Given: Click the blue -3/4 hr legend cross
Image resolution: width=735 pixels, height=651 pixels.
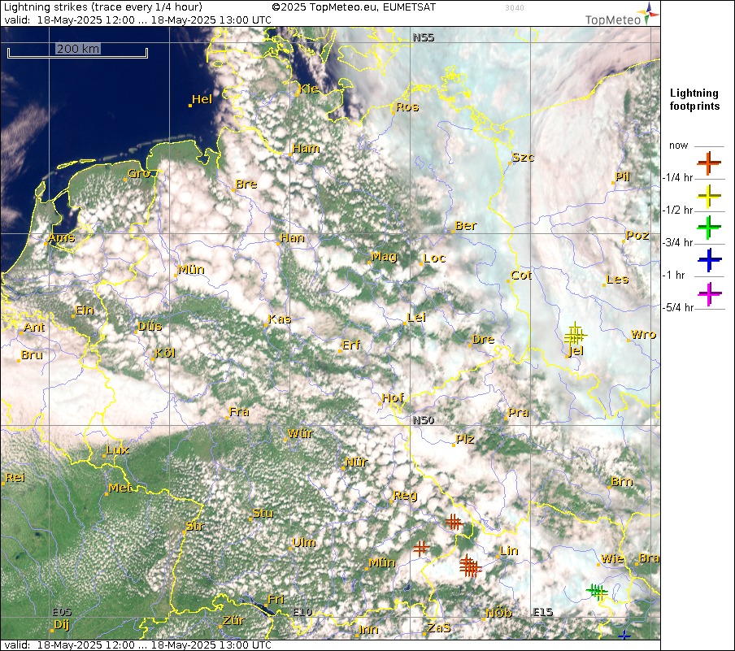Looking at the screenshot, I should 709,260.
